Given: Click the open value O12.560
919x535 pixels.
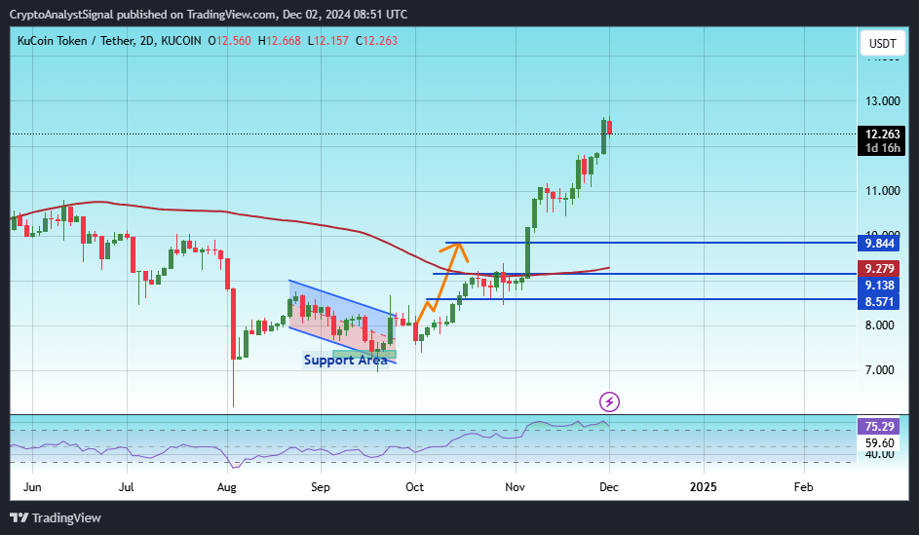Looking at the screenshot, I should pos(229,41).
